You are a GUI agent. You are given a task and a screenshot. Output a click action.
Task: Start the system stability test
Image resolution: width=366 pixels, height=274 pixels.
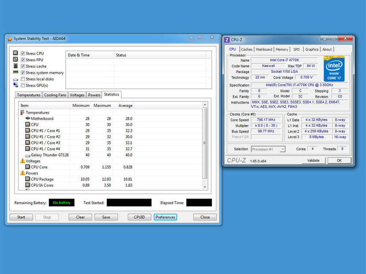coord(21,217)
